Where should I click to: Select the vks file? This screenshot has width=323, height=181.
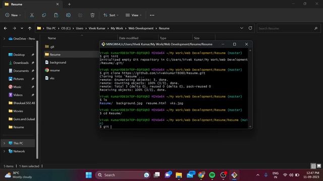pyautogui.click(x=52, y=78)
